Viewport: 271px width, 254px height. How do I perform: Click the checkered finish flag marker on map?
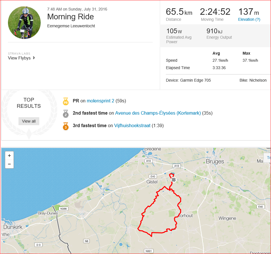coord(173,180)
